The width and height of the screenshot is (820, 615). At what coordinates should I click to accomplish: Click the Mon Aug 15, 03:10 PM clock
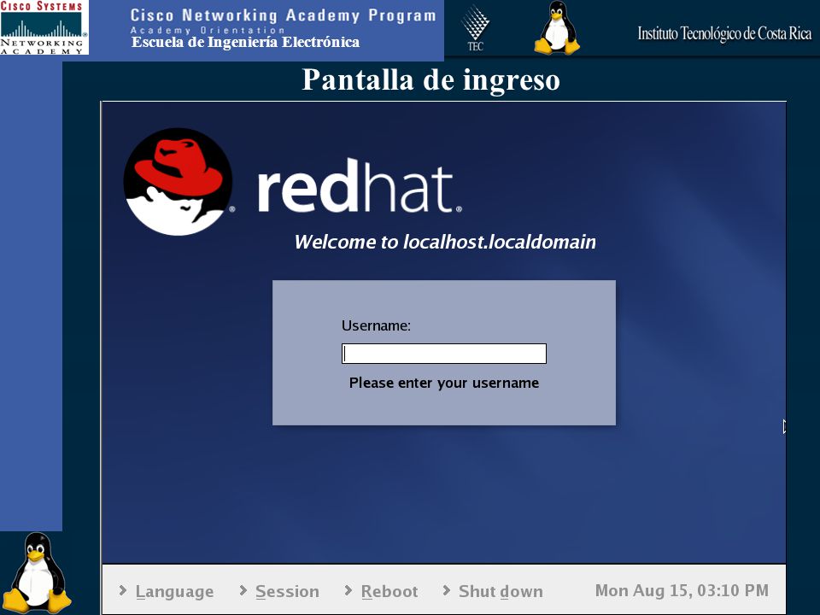click(x=682, y=590)
